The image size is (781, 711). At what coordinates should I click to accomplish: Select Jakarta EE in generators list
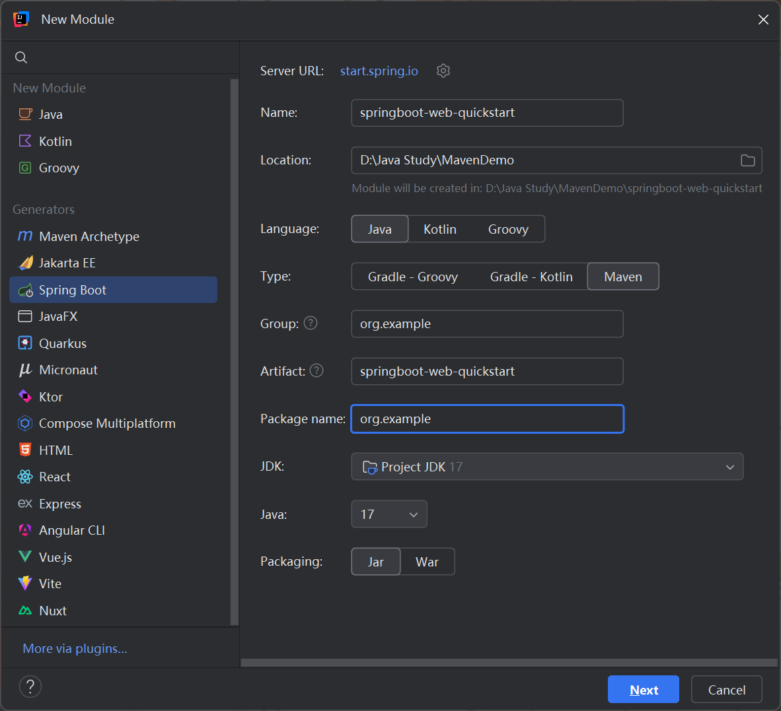67,263
